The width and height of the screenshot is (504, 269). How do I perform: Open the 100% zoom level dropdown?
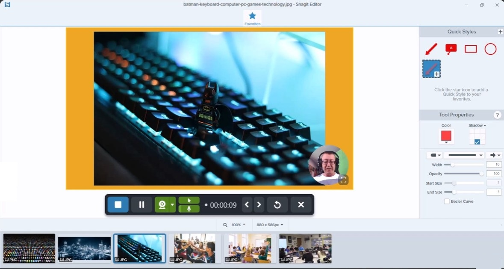click(x=239, y=225)
